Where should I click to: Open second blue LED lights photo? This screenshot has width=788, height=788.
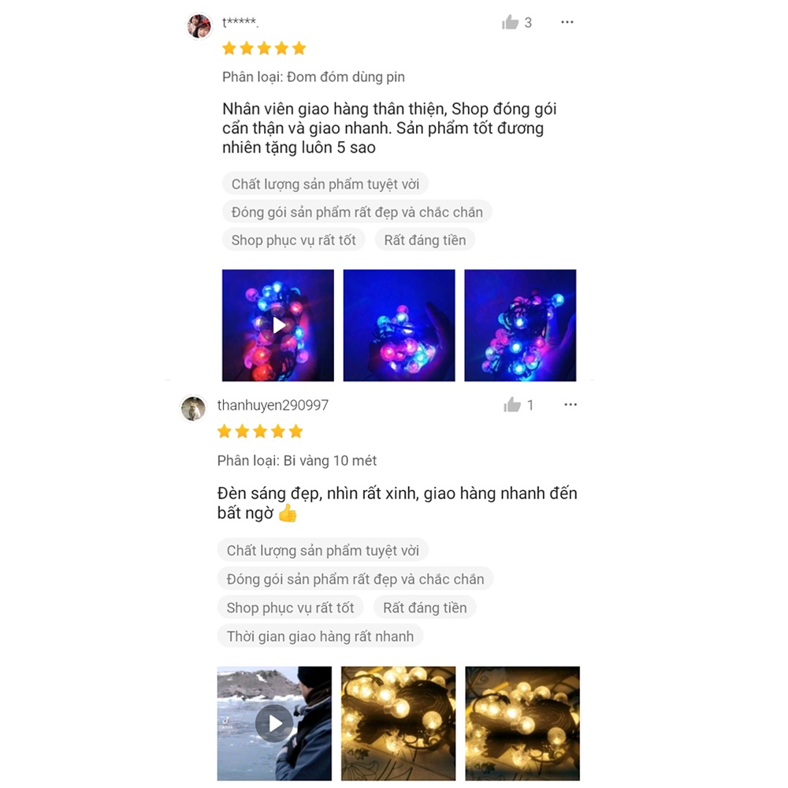click(x=399, y=325)
